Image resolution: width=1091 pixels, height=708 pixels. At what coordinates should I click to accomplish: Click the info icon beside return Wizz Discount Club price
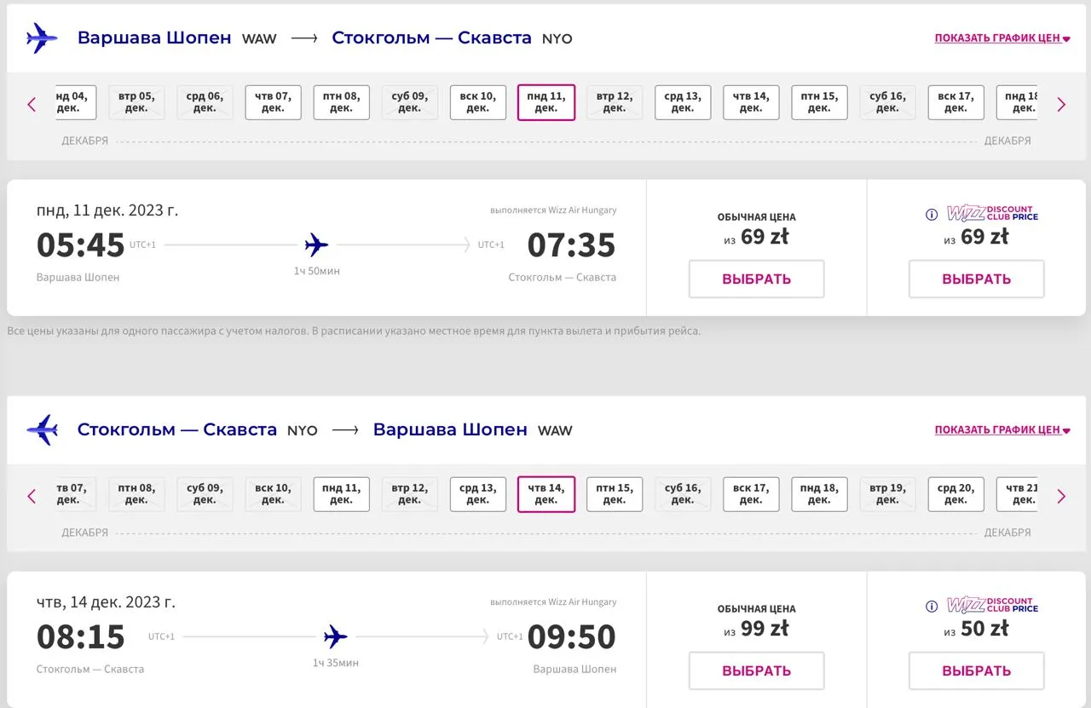click(932, 607)
